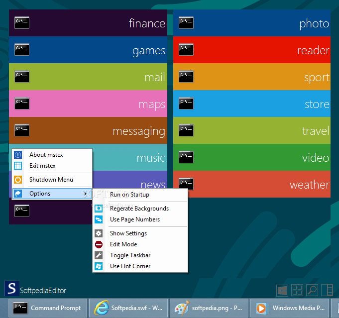Click the command prompt icon on travel tile
The image size is (339, 318).
186,130
